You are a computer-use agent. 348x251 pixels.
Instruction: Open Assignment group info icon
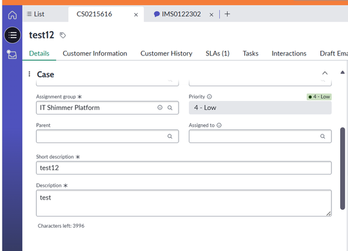pos(160,107)
